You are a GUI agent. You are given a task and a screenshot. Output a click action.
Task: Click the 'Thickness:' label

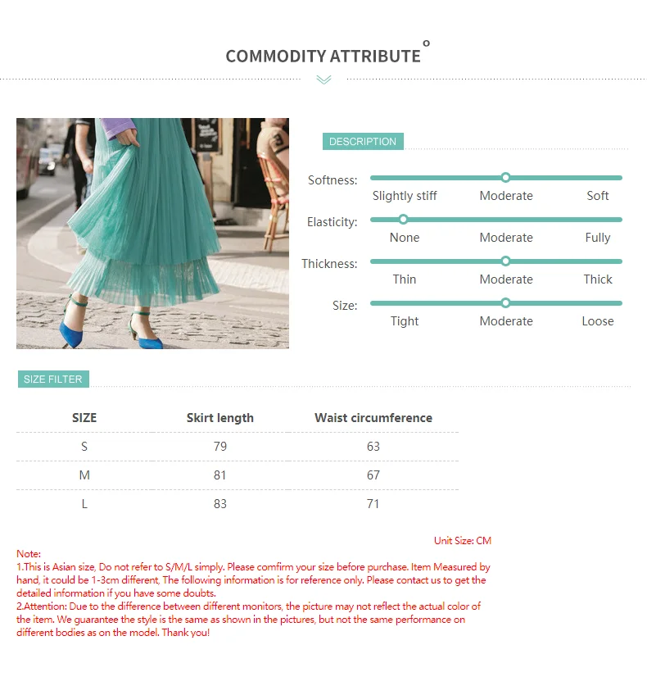pos(329,264)
